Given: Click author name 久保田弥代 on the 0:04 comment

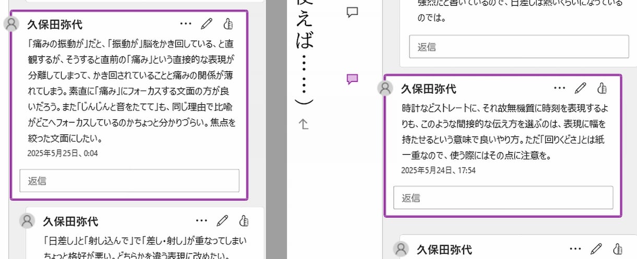Looking at the screenshot, I should pyautogui.click(x=55, y=24).
